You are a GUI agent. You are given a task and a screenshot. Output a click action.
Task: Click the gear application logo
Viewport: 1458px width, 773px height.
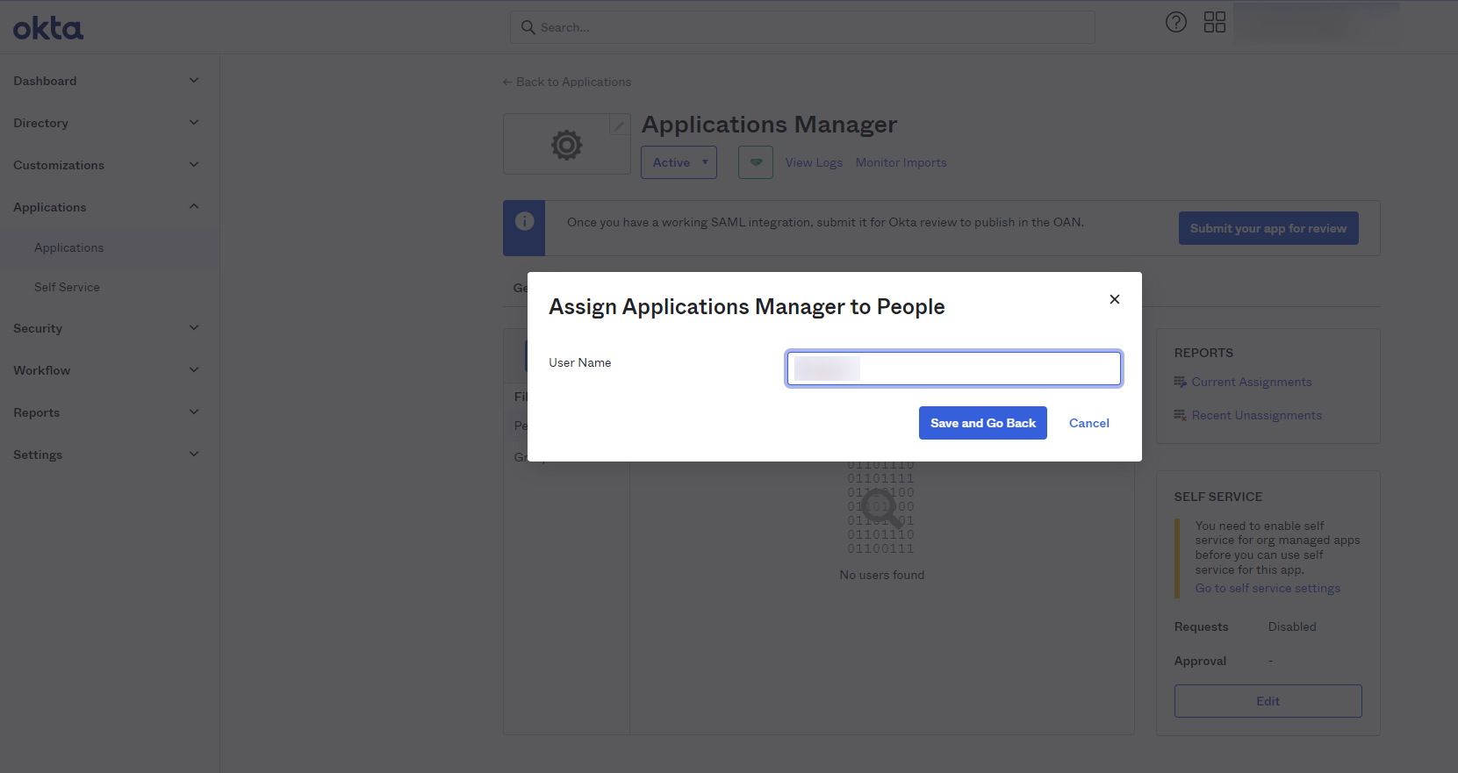(566, 145)
